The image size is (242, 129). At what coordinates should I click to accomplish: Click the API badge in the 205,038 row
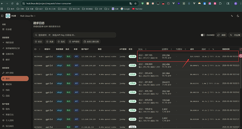76,101
